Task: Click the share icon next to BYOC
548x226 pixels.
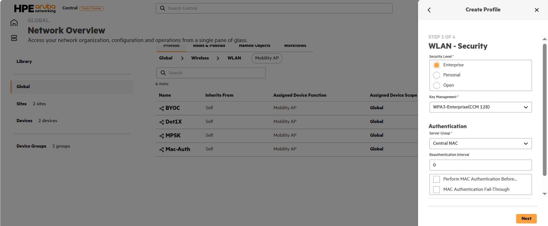Action: click(162, 108)
